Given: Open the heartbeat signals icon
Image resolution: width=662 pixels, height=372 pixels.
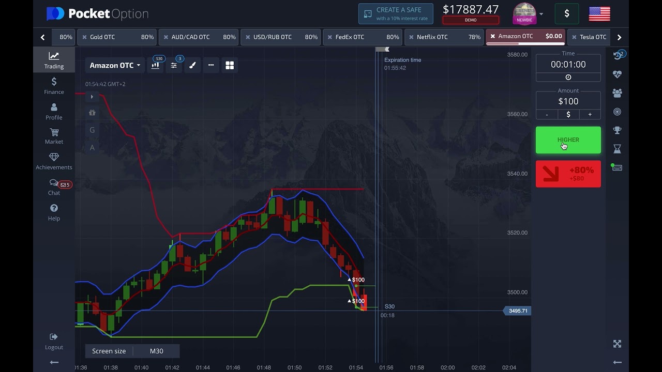Looking at the screenshot, I should pyautogui.click(x=617, y=74).
